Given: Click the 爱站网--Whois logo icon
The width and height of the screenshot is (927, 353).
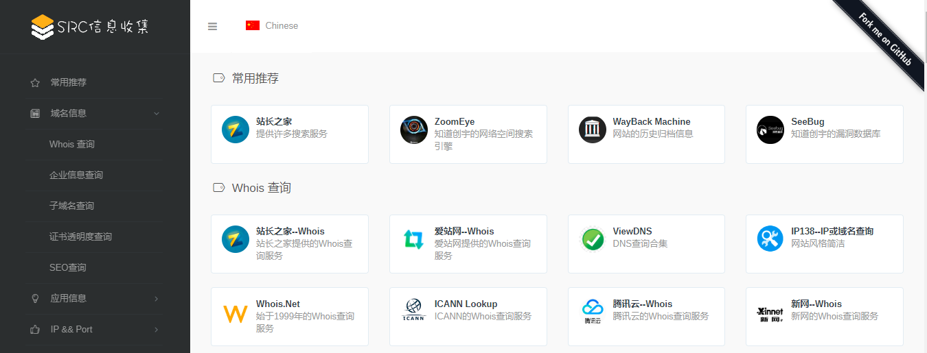Looking at the screenshot, I should pos(414,239).
